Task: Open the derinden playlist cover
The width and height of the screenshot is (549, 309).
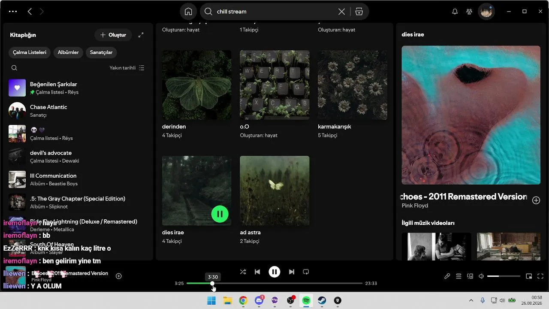Action: point(197,85)
